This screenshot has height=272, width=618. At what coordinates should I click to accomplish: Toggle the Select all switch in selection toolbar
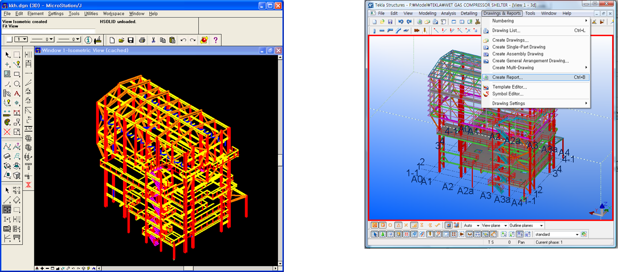(x=375, y=234)
